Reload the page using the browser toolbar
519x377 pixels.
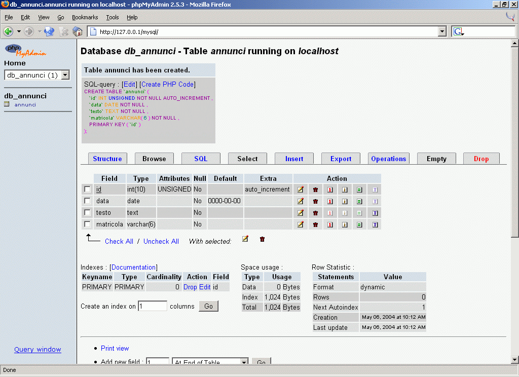tap(49, 31)
